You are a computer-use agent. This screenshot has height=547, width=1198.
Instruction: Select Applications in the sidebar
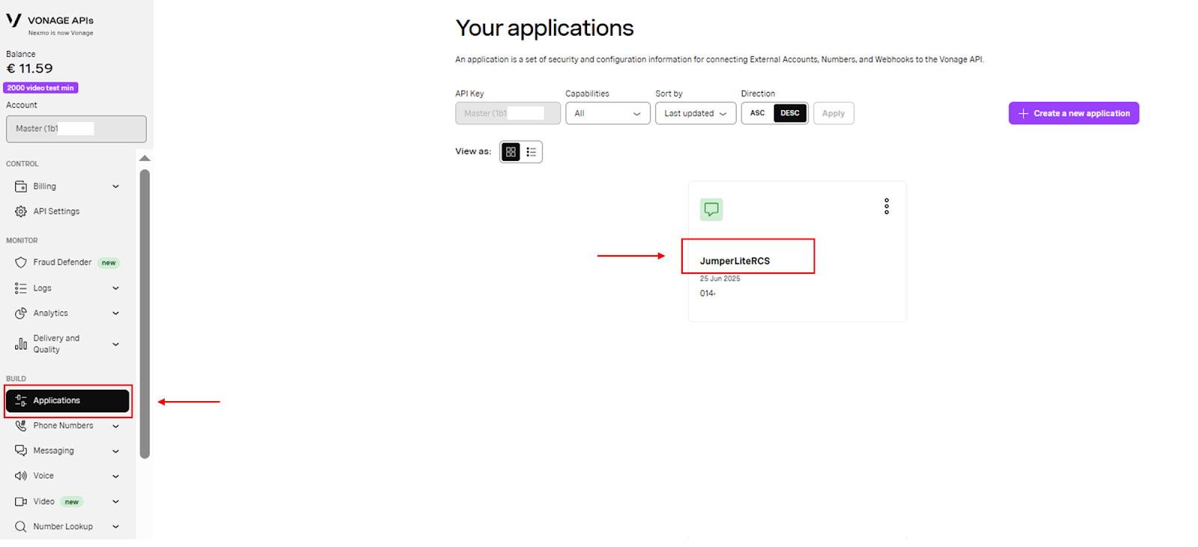(x=67, y=400)
